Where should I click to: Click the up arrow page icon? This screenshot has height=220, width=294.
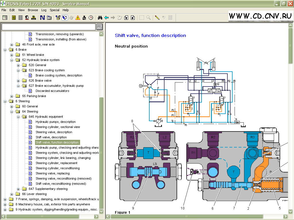tap(126, 17)
